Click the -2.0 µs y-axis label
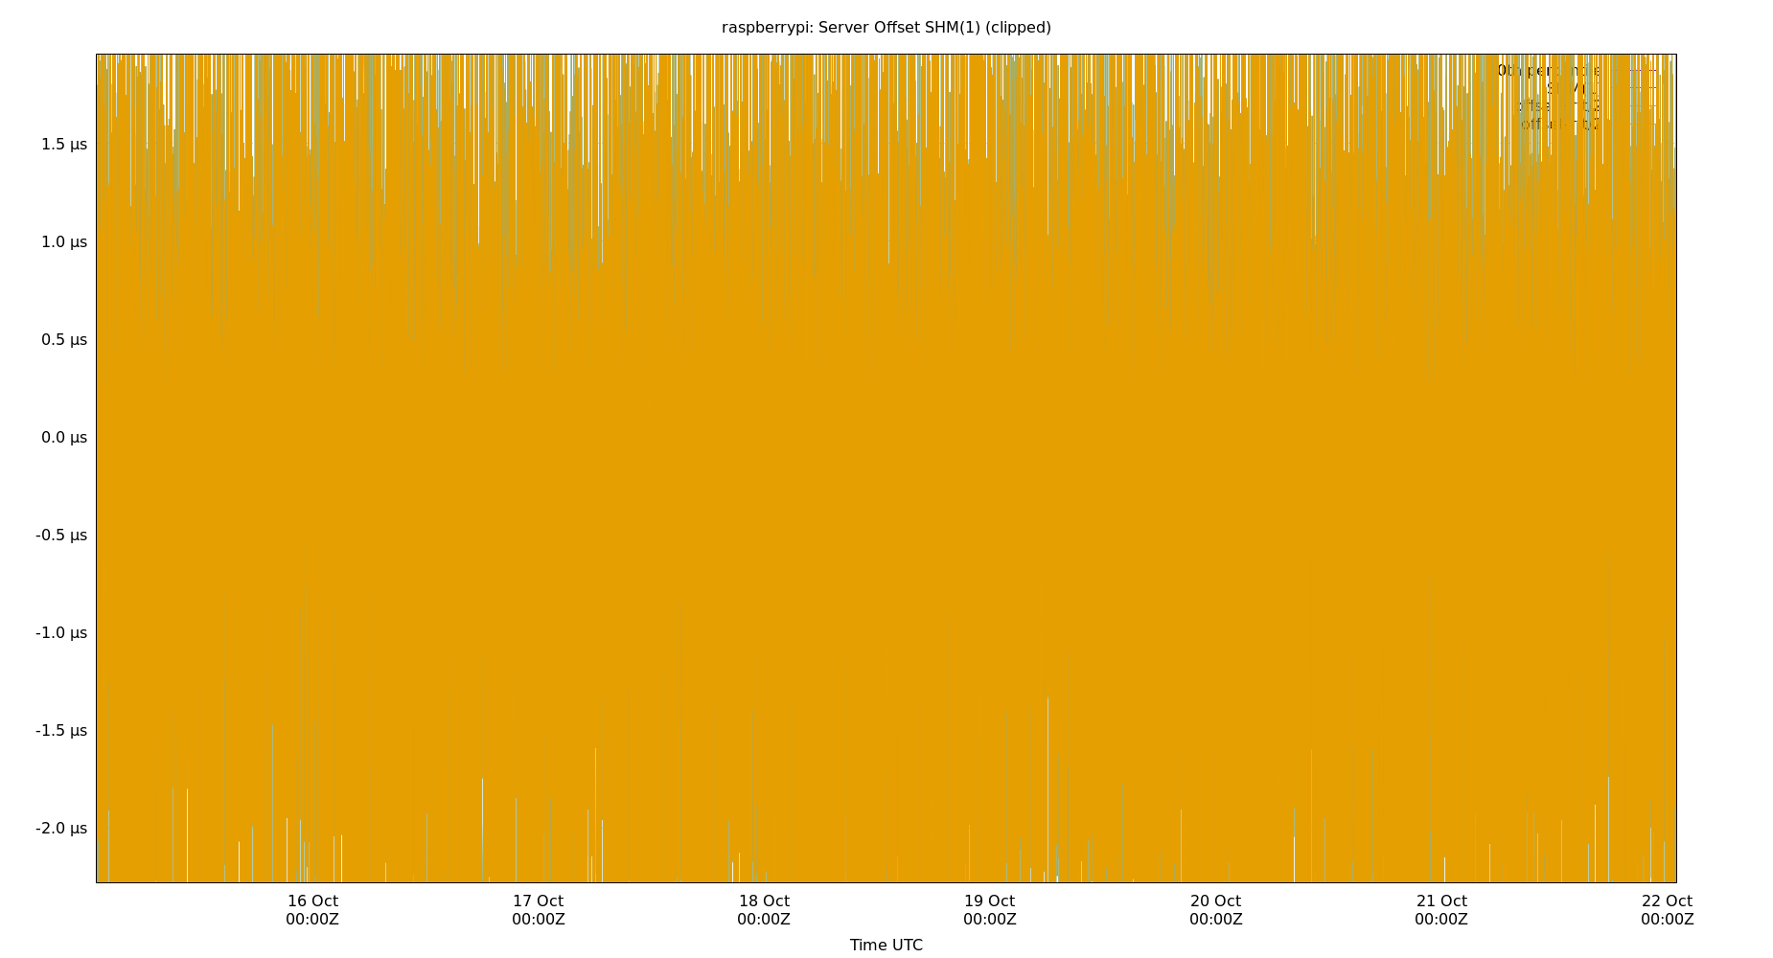This screenshot has width=1773, height=958. point(61,829)
